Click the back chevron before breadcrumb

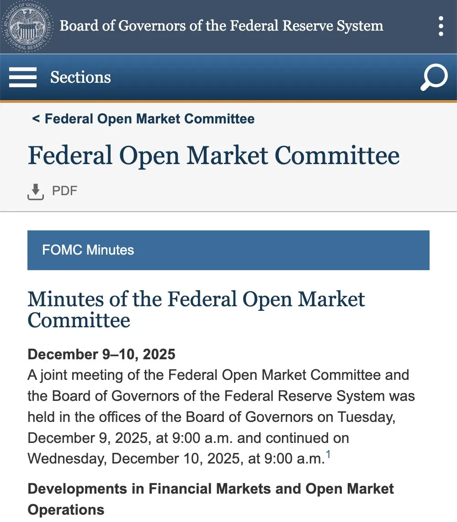pos(36,118)
